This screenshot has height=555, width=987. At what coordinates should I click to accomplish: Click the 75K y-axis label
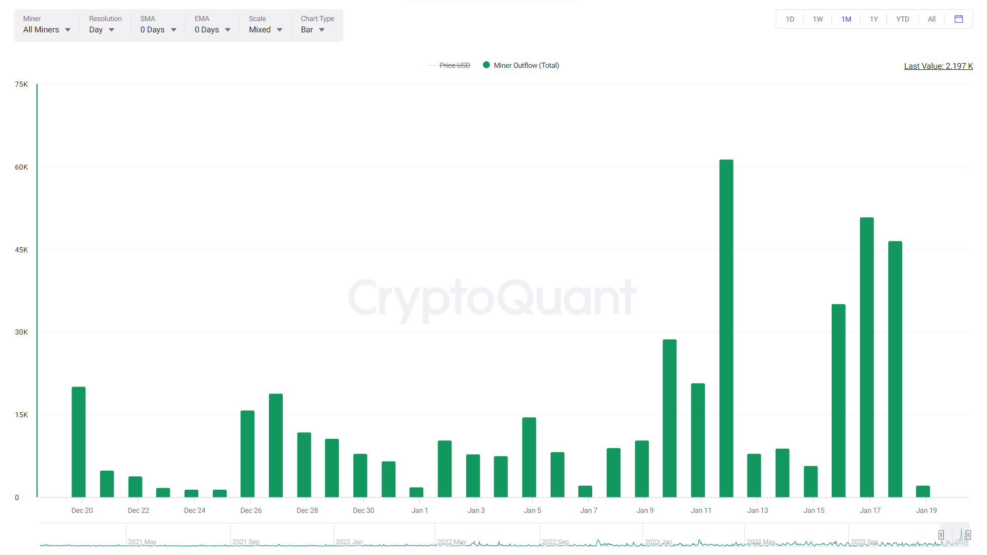[x=22, y=84]
